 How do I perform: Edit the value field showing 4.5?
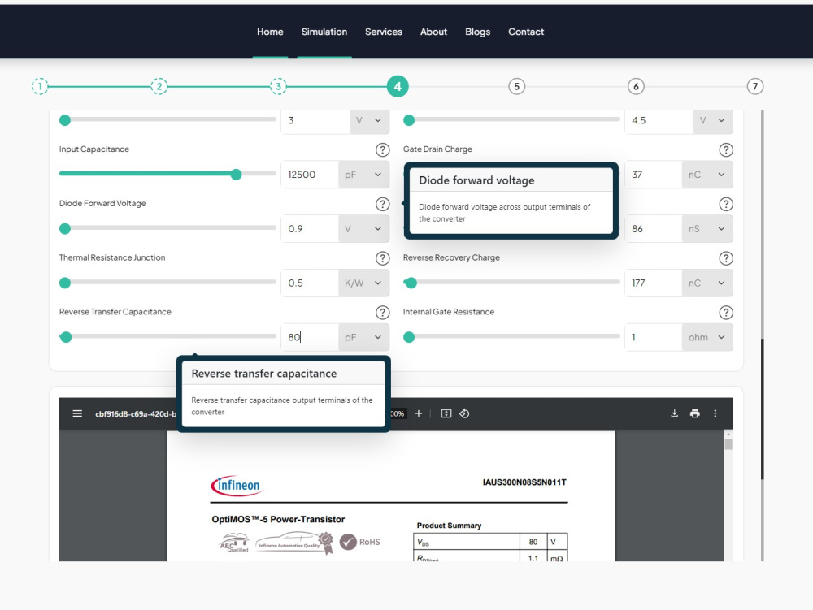[659, 121]
